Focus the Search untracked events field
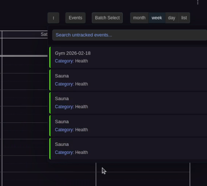 pos(129,35)
